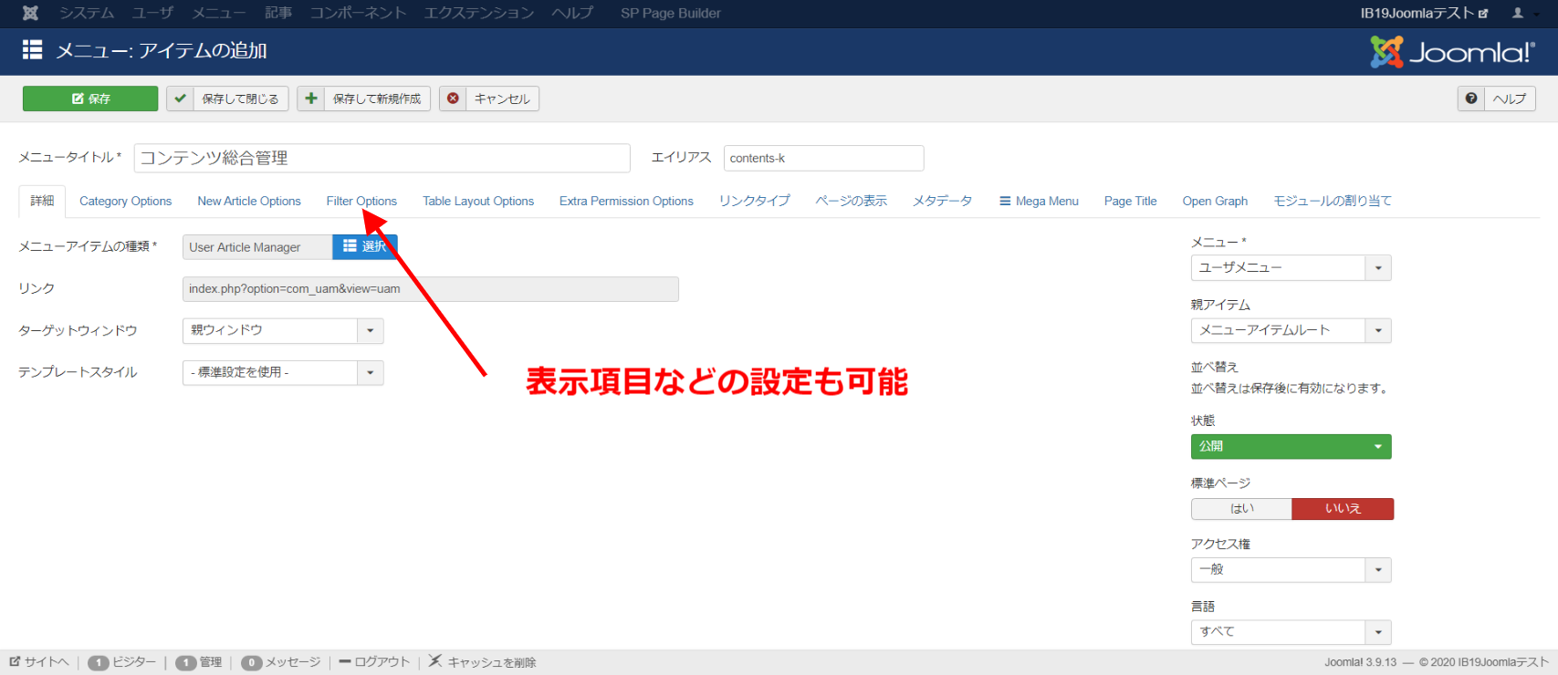Click the plus Save & New icon
Screen dimensions: 1558x675
(x=311, y=99)
